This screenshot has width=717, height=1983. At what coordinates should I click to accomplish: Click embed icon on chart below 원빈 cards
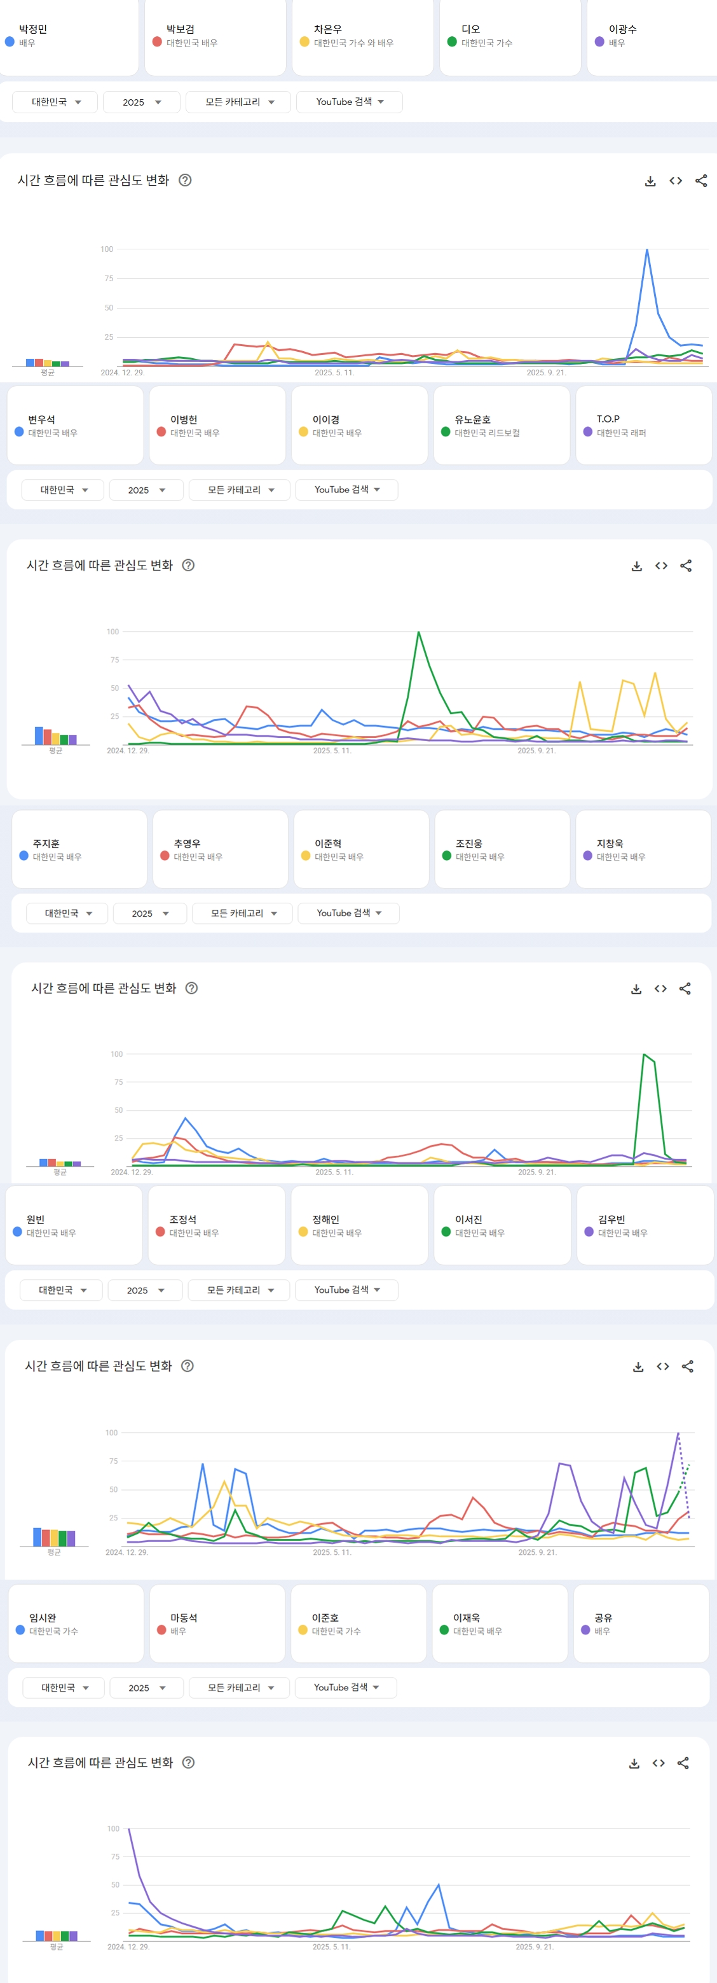tap(662, 1367)
